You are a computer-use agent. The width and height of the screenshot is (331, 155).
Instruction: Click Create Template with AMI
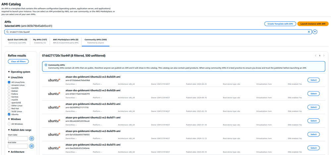coord(280,24)
